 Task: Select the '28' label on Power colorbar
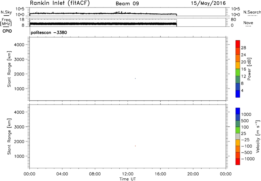click(243, 48)
